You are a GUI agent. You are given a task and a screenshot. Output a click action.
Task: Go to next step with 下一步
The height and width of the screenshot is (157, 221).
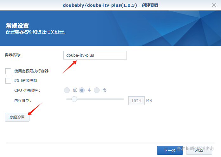170,150
